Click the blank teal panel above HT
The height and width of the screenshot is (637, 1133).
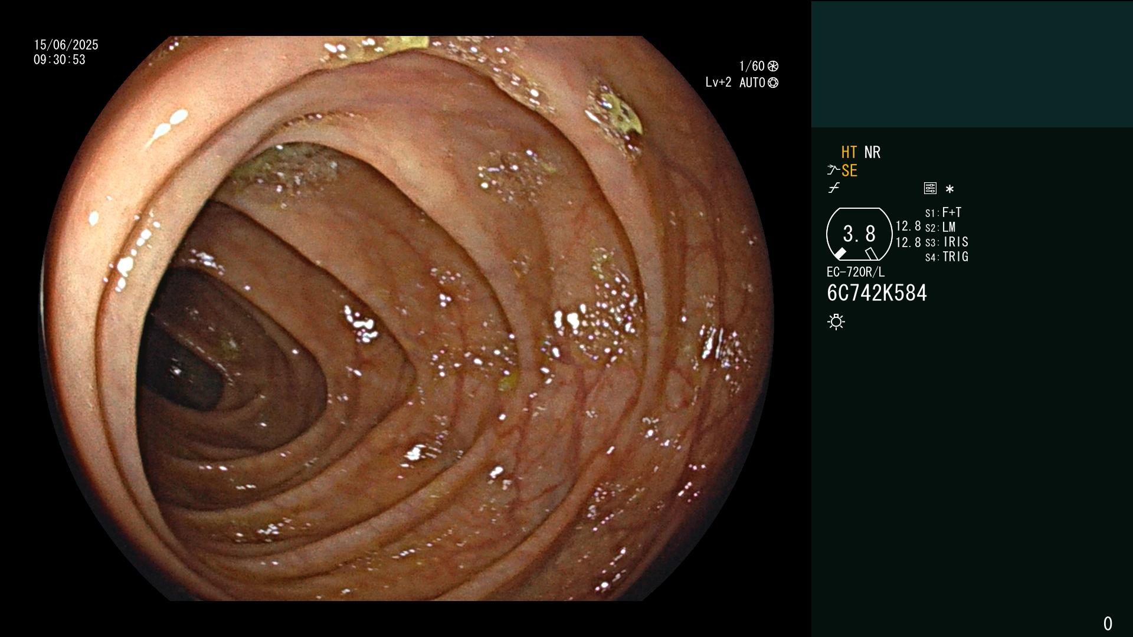point(972,64)
